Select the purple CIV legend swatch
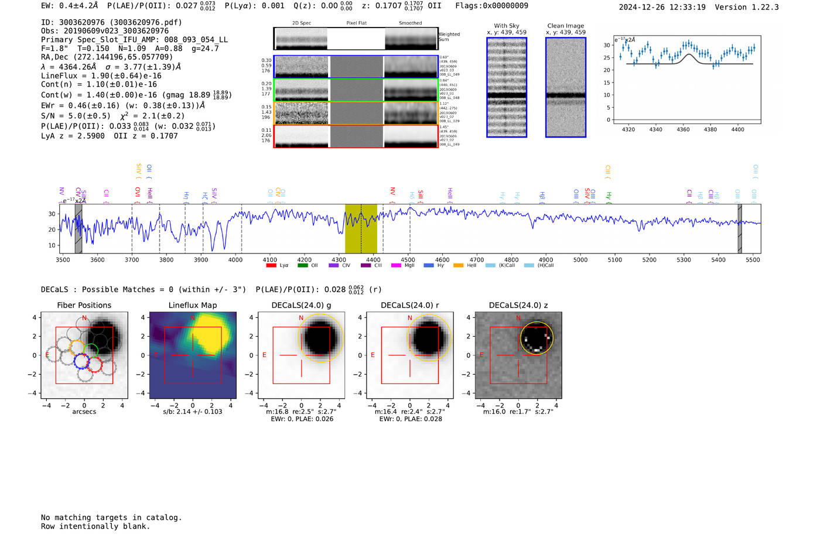820x558 pixels. pyautogui.click(x=334, y=266)
